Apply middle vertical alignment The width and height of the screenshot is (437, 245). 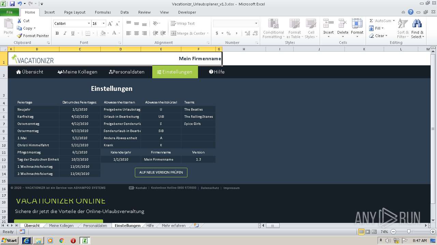(137, 23)
